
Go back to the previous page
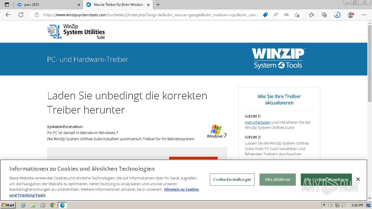(x=8, y=15)
